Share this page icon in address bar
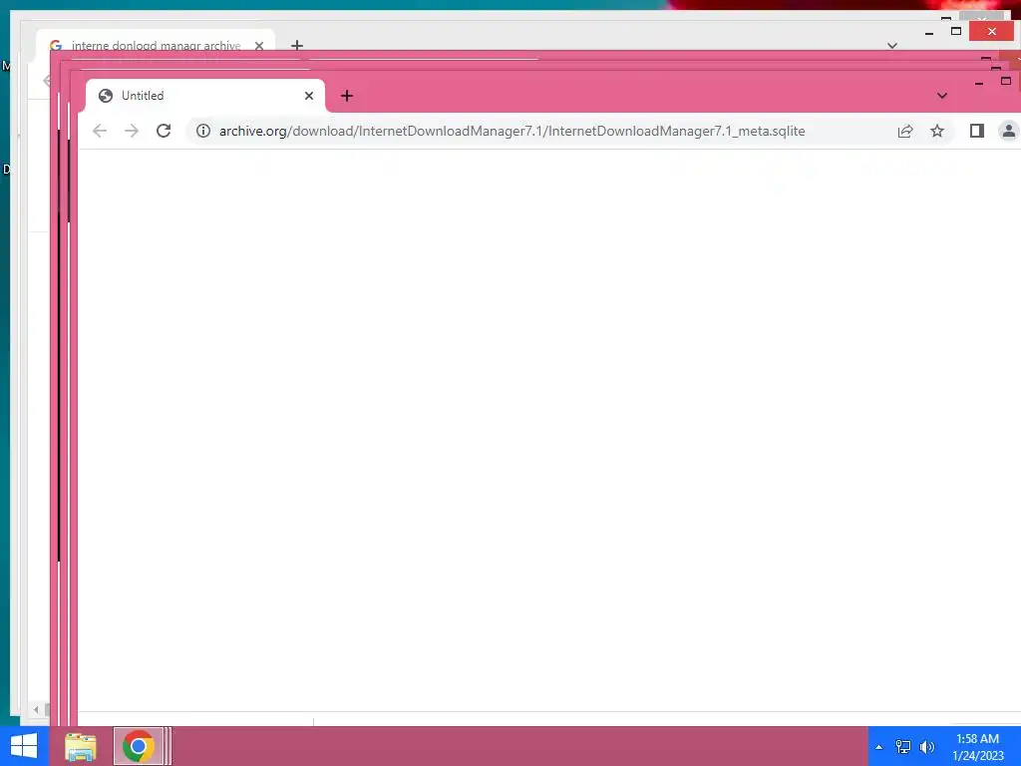The image size is (1021, 766). click(x=905, y=131)
